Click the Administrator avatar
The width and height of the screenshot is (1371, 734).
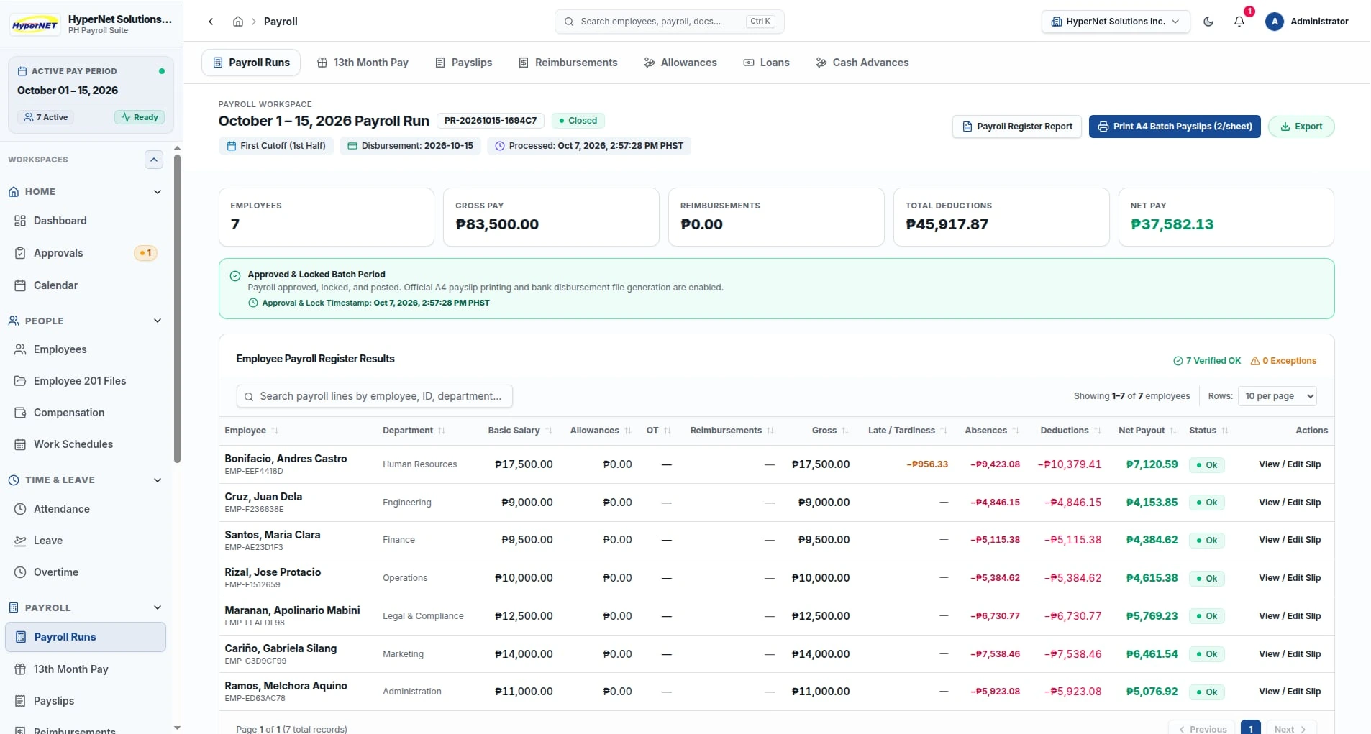click(x=1274, y=22)
